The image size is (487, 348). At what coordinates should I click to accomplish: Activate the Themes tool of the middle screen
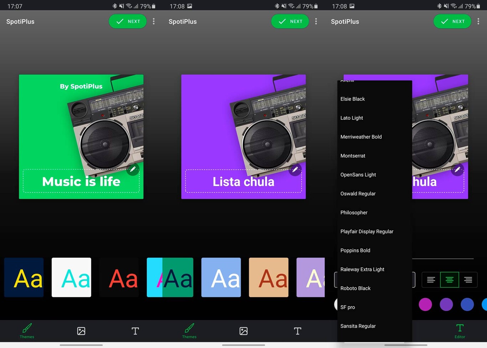(189, 331)
